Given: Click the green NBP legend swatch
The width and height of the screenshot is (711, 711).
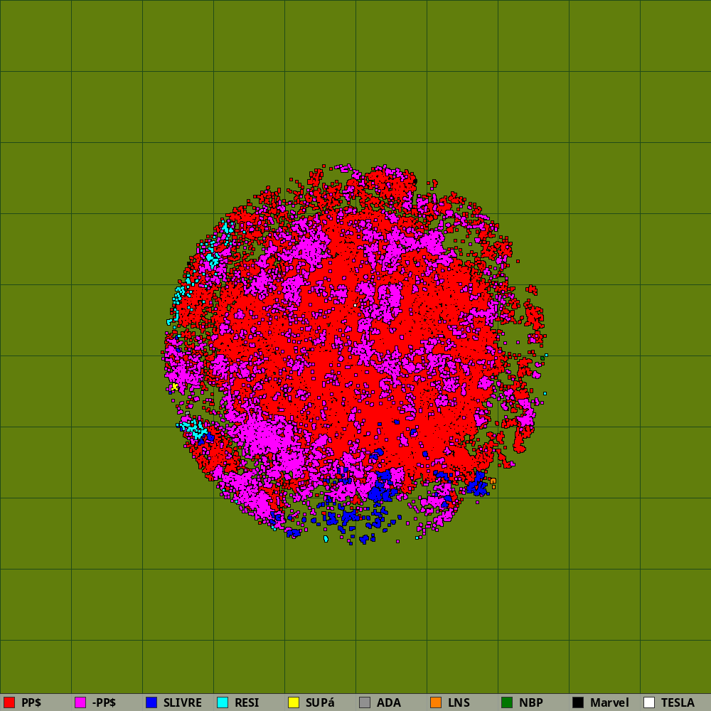Looking at the screenshot, I should (x=507, y=702).
